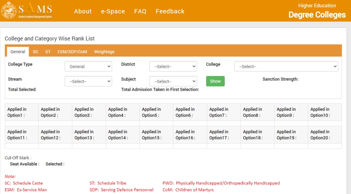Click the 'Applied in Option12' cell

(55, 135)
